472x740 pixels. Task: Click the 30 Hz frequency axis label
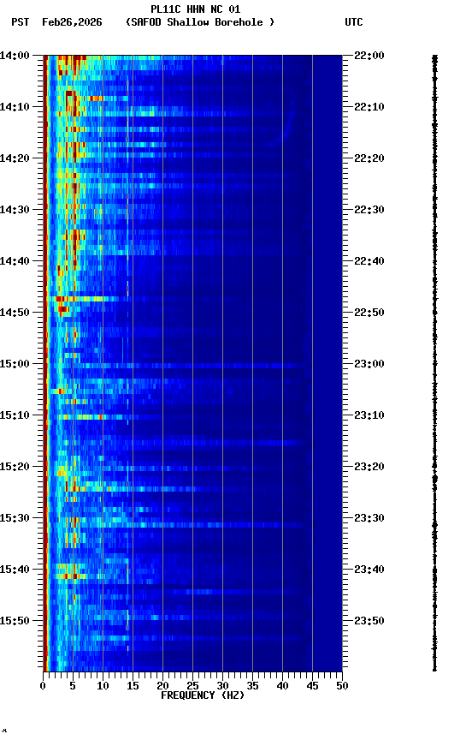222,686
